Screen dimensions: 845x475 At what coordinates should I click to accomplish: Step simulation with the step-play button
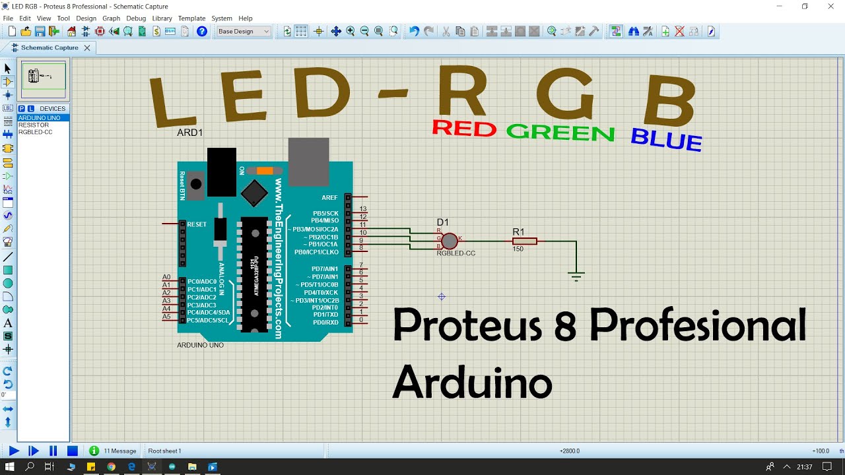(34, 451)
